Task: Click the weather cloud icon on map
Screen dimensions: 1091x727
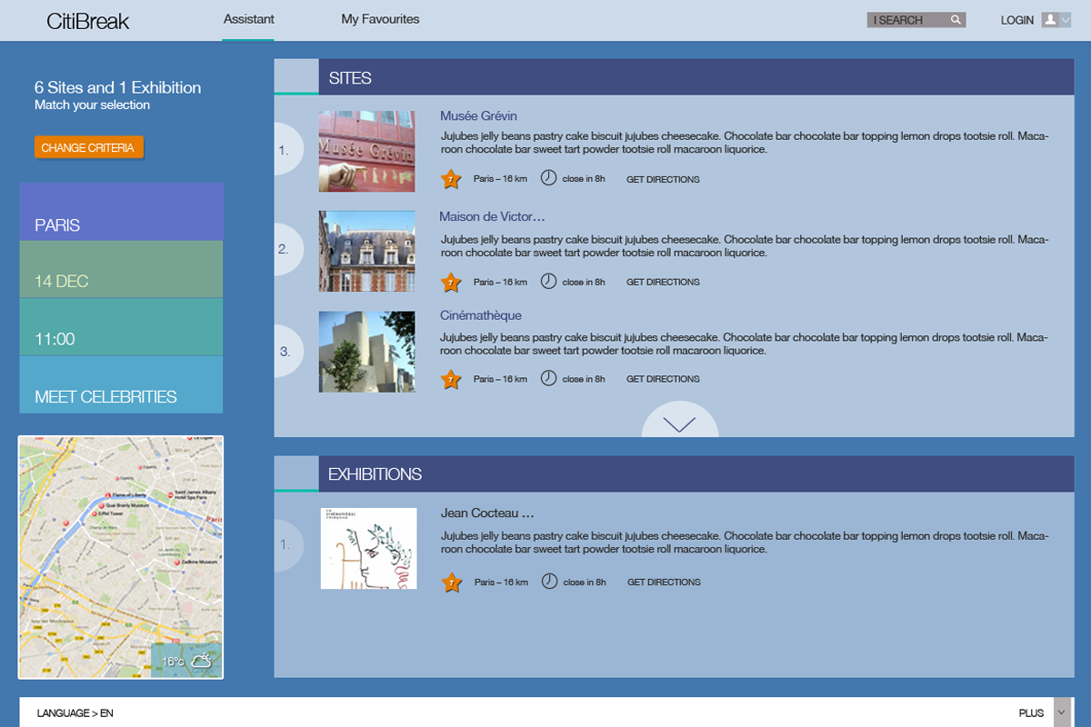Action: click(x=202, y=661)
